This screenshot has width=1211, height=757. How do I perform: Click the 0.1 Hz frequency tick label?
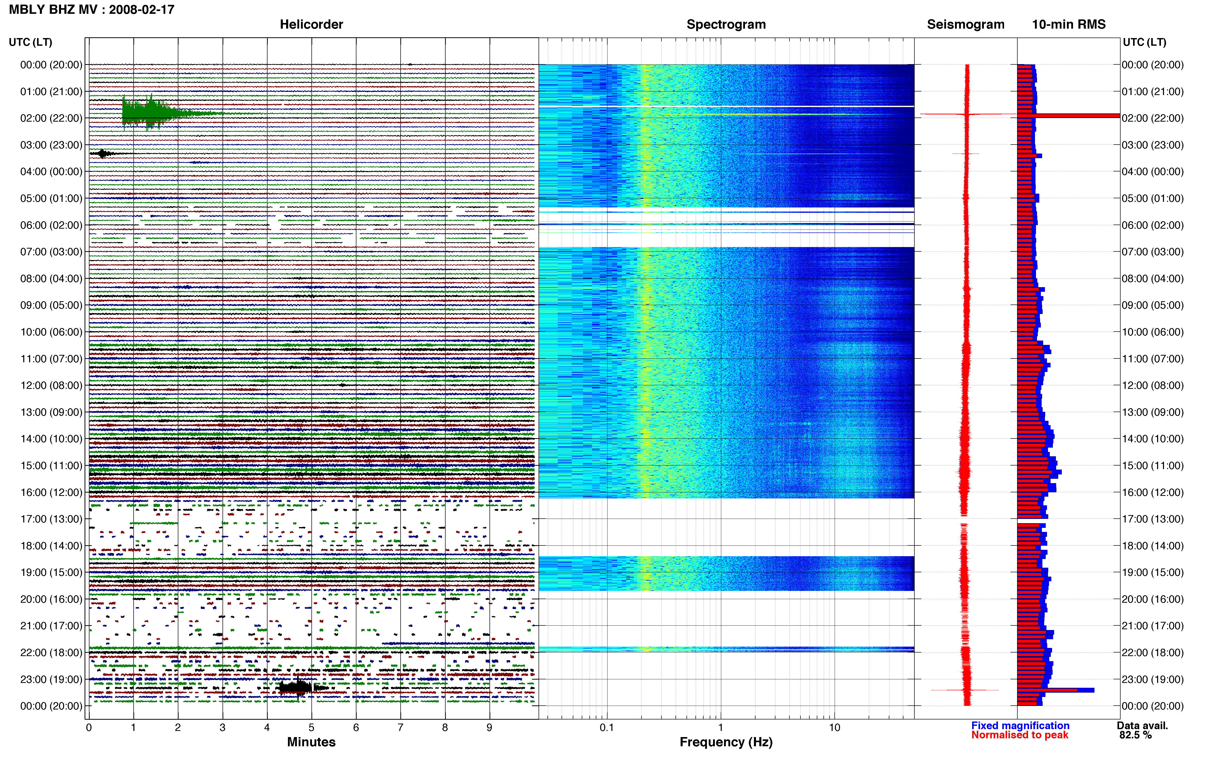(607, 727)
